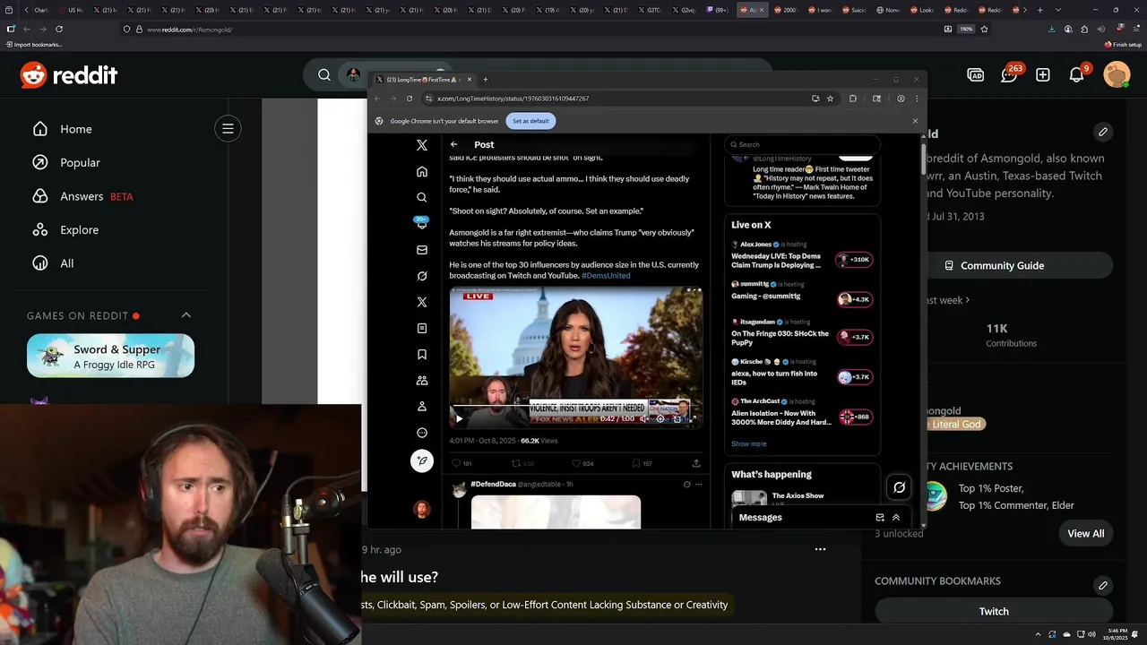Open the Reddit advertise icon
Screen dimensions: 1147x645
point(976,75)
